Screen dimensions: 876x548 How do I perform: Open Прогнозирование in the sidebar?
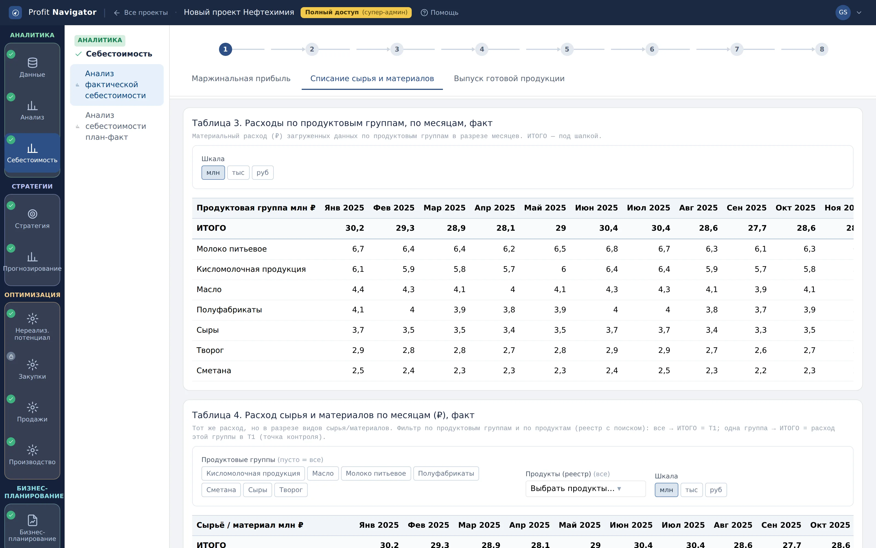click(32, 261)
